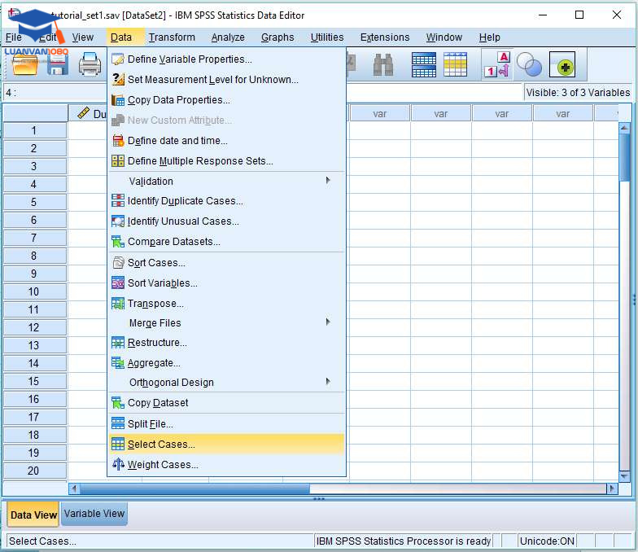The height and width of the screenshot is (552, 638).
Task: Select row header 1
Action: point(34,130)
